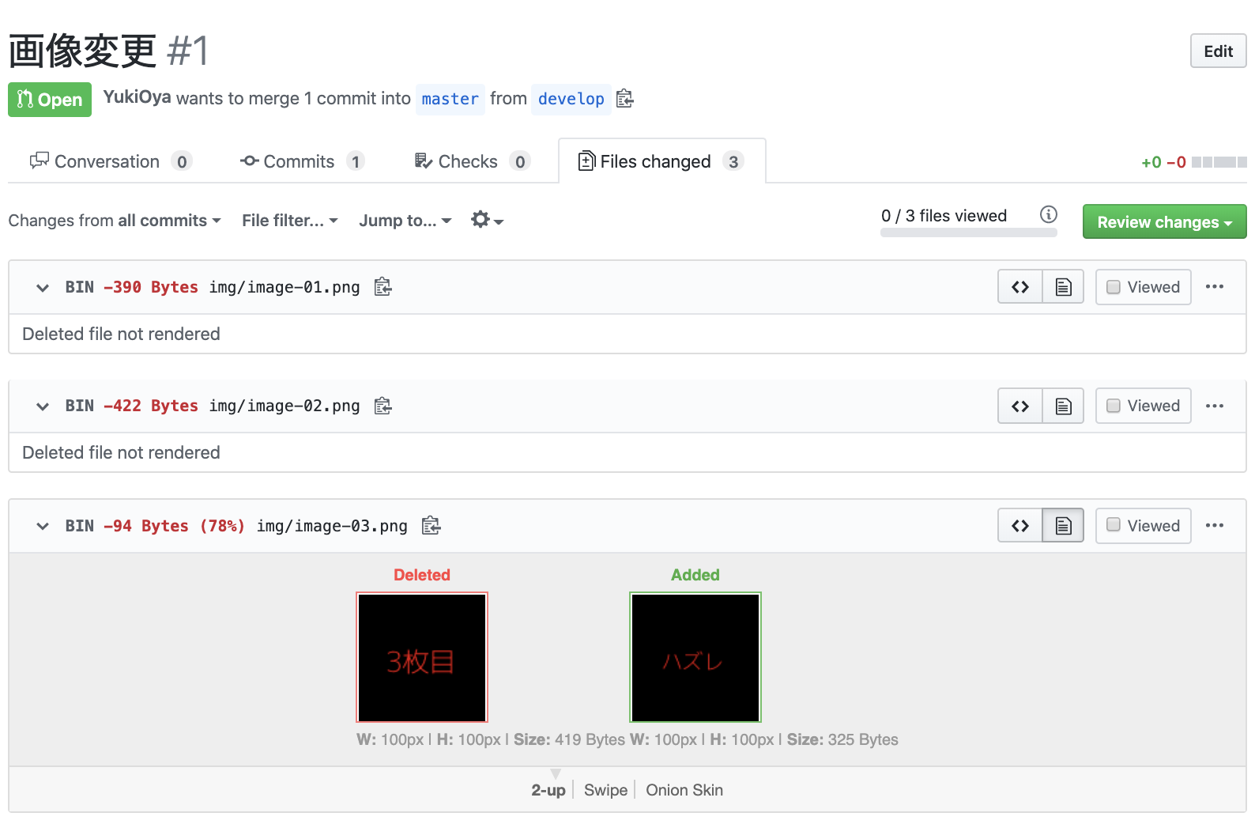Select the Swipe image view
Viewport: 1255px width, 824px height.
point(605,790)
